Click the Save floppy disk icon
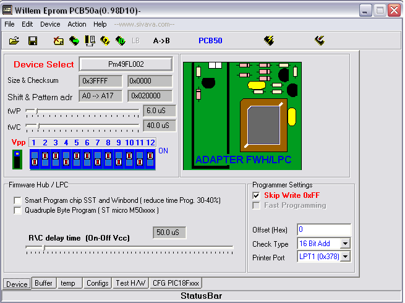The width and height of the screenshot is (405, 303). (33, 41)
